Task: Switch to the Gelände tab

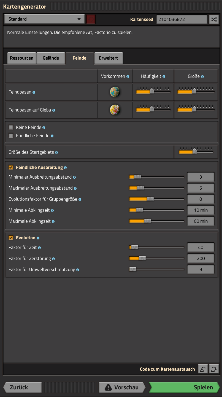Action: [51, 58]
